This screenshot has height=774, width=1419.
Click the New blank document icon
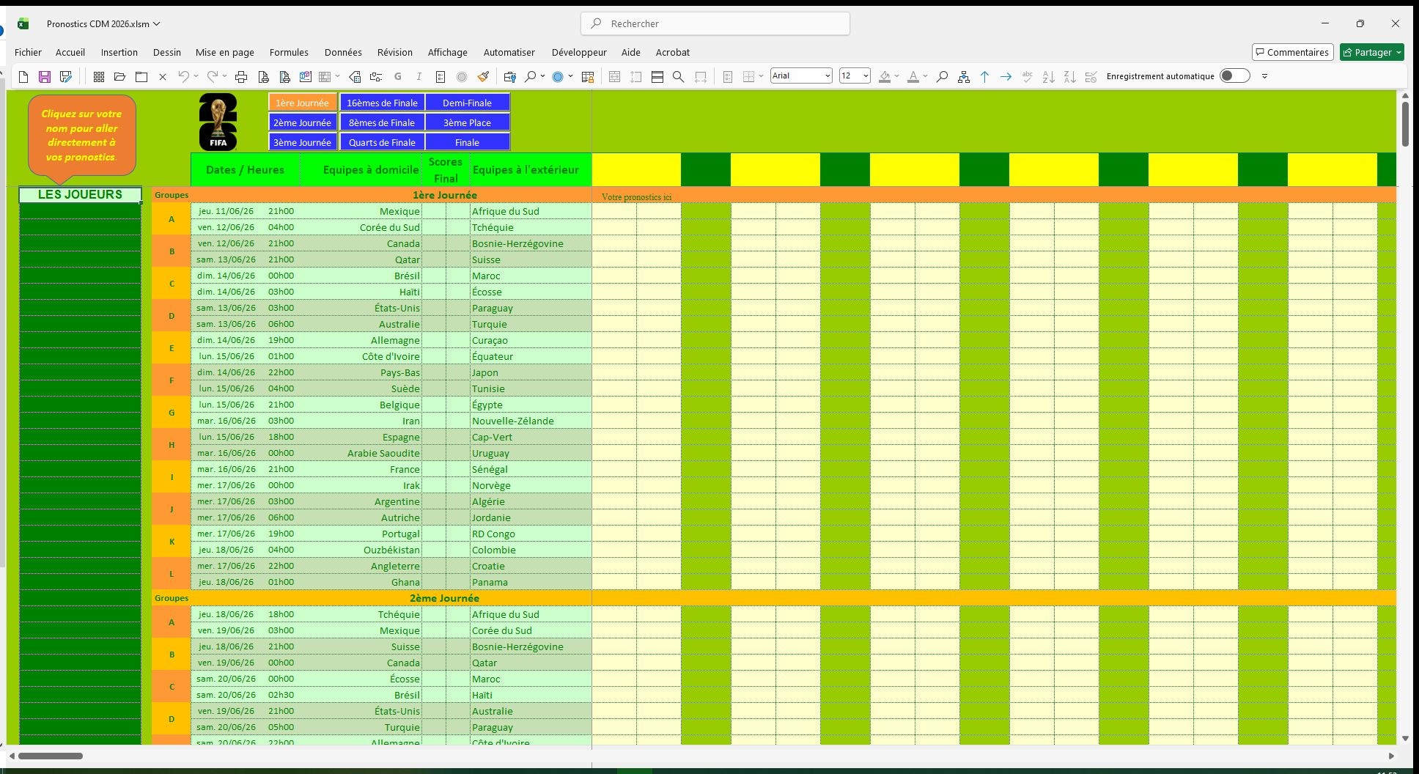tap(23, 77)
